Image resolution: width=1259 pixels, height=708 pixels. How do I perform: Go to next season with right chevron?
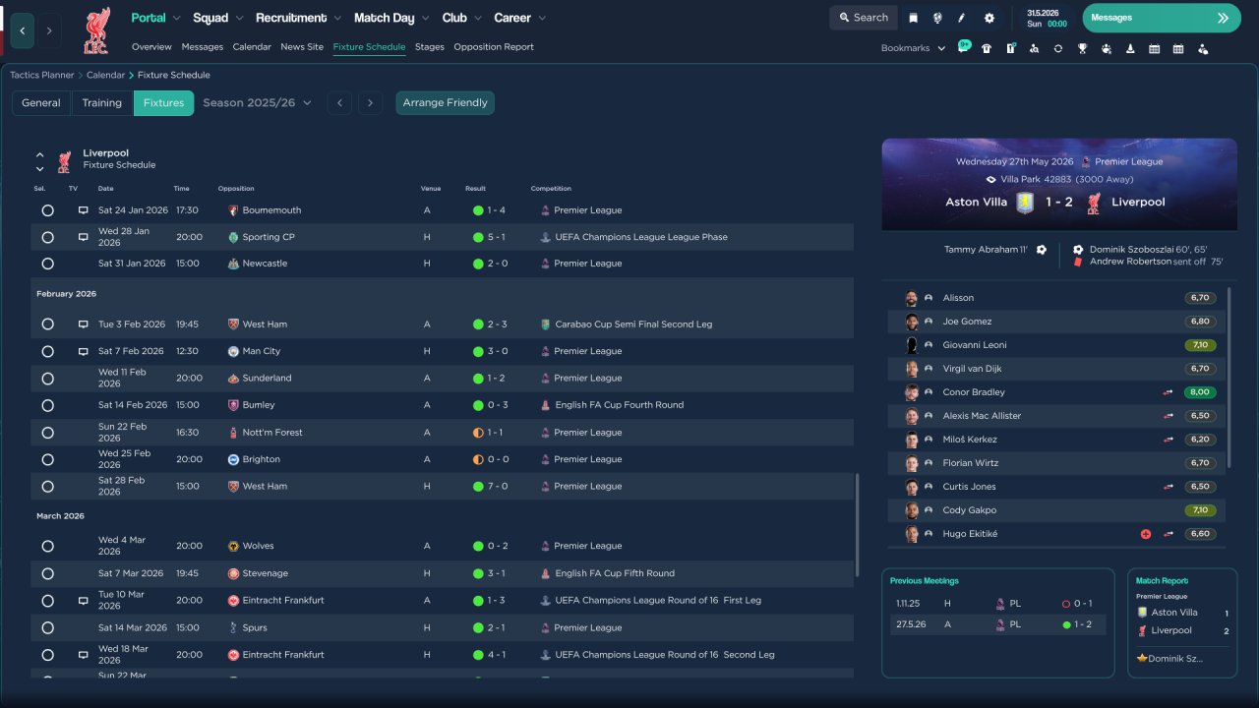click(x=370, y=102)
